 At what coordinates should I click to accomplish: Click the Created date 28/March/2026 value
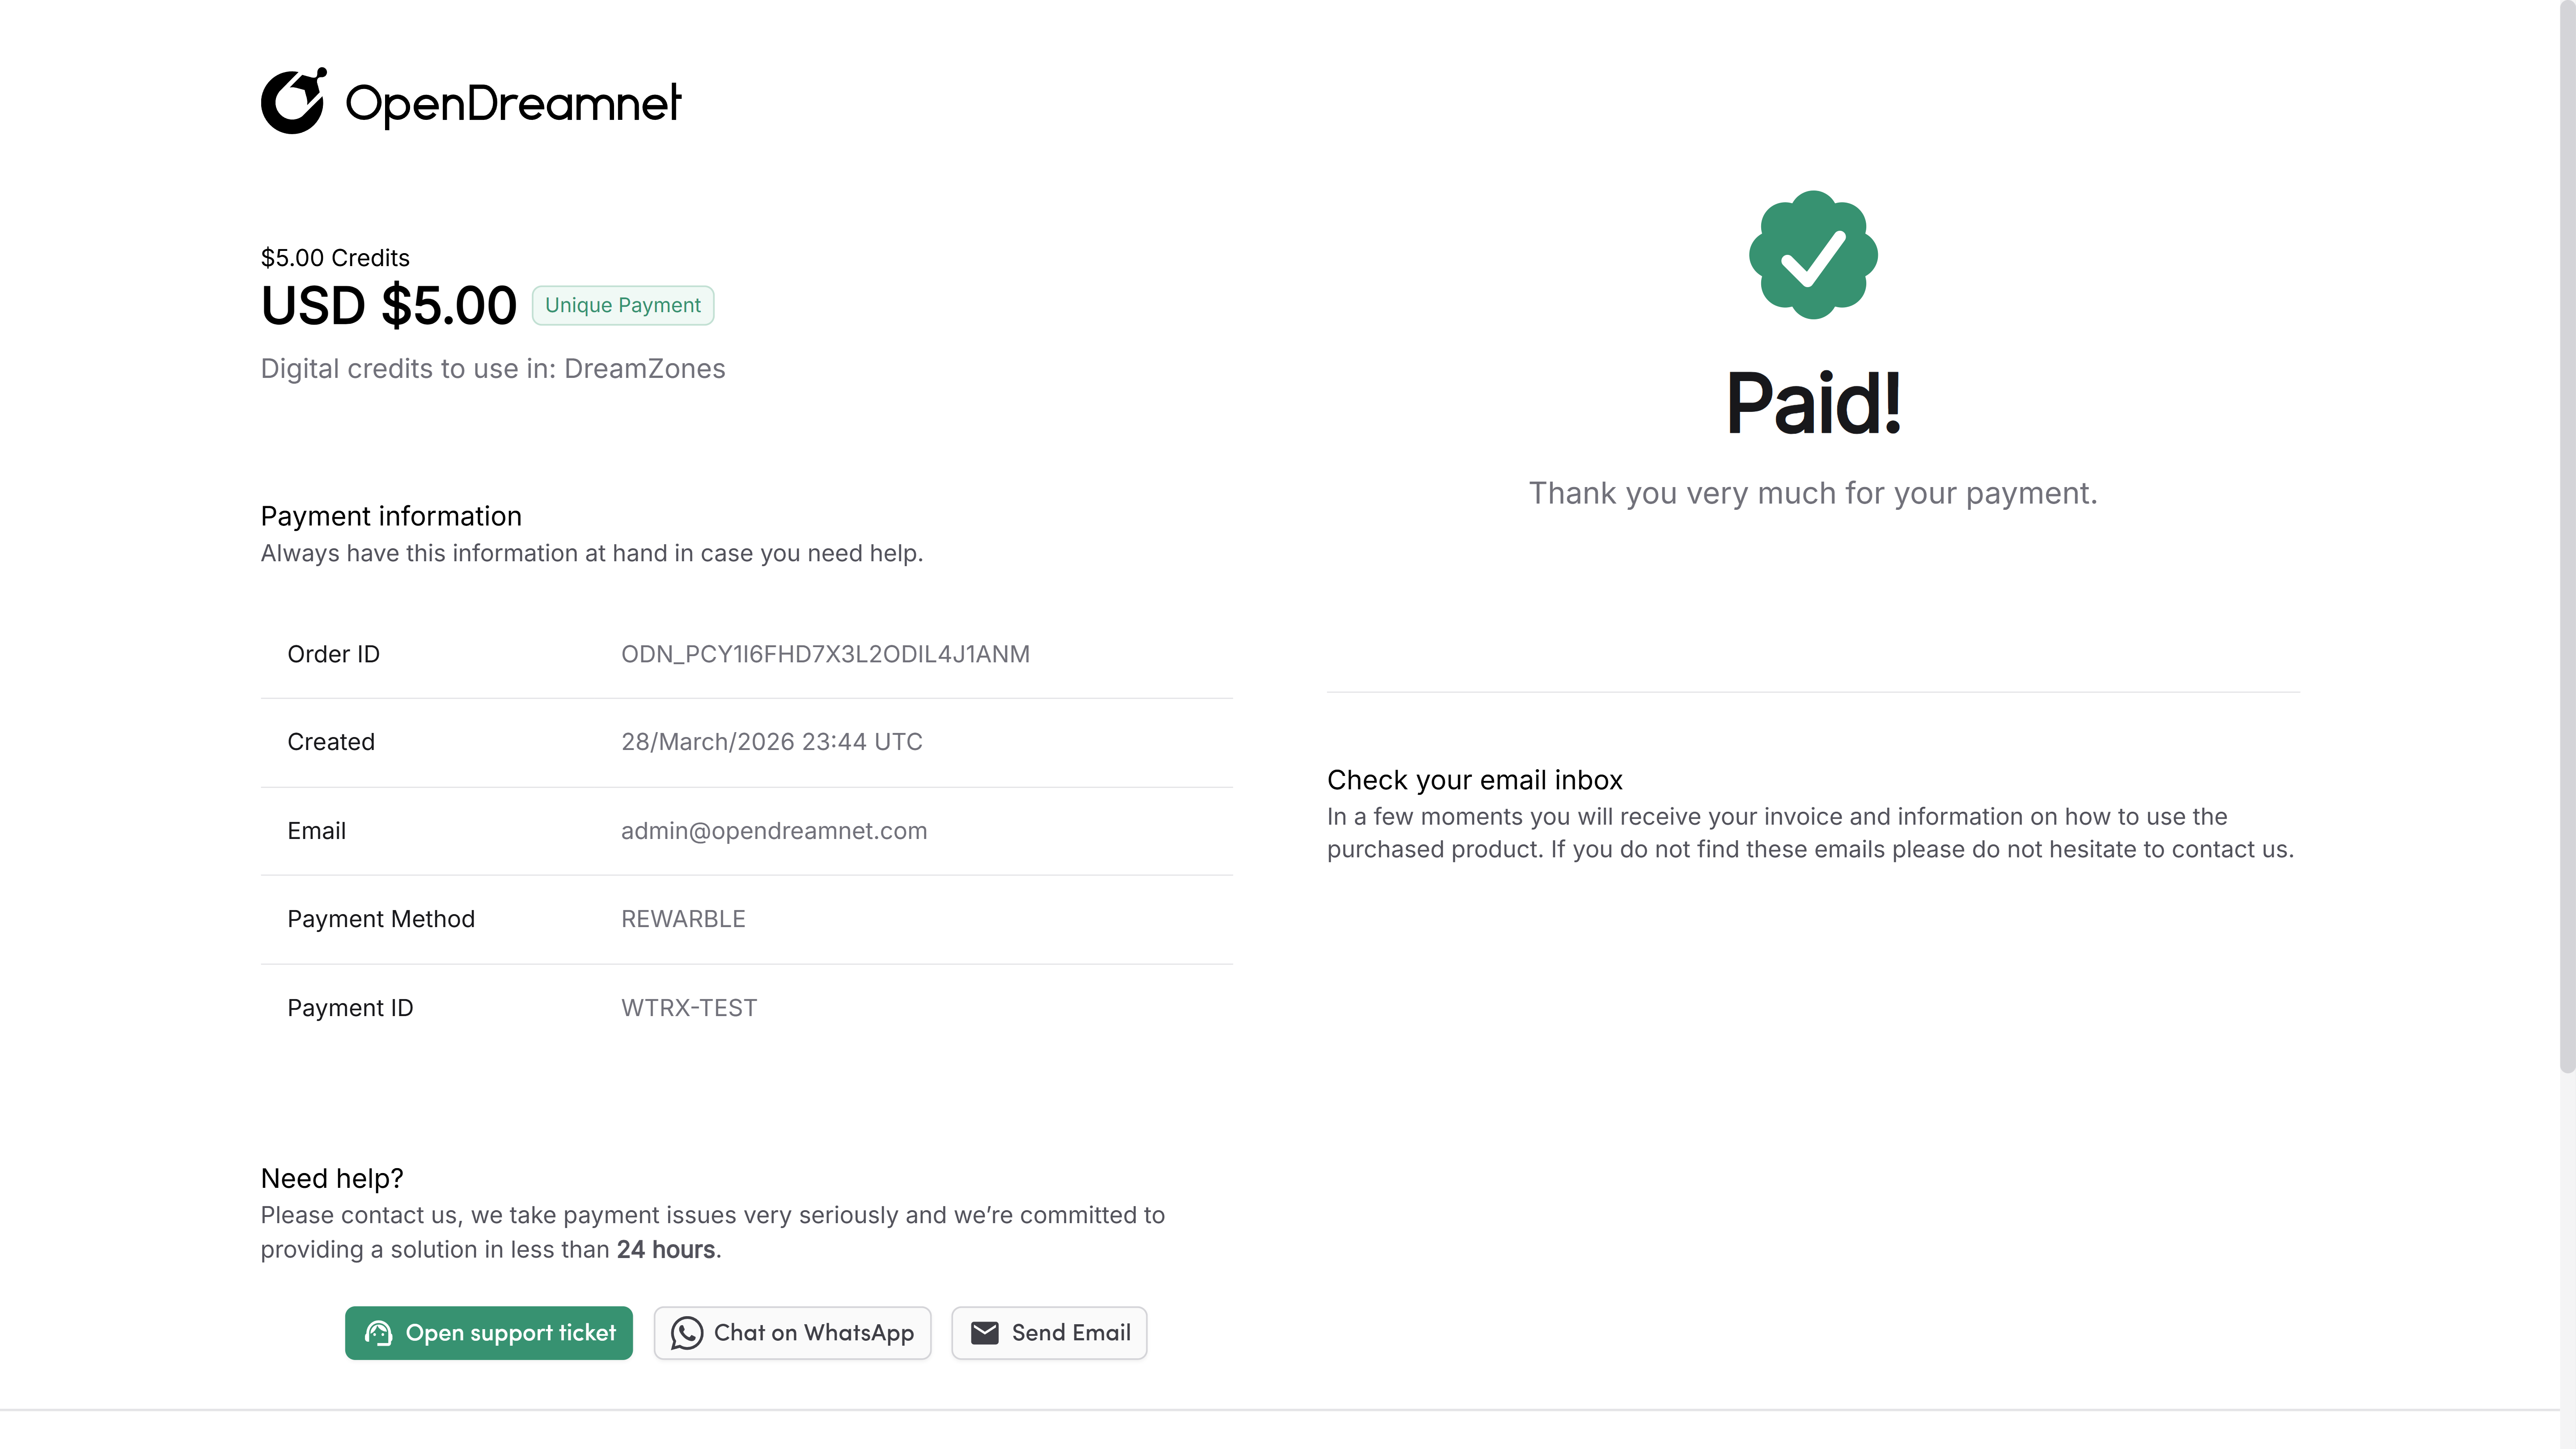pos(771,742)
